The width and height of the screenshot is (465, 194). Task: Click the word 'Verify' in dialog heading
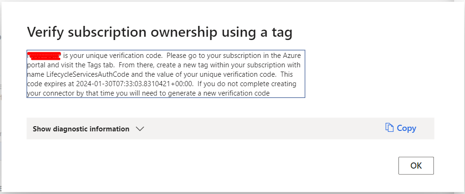(45, 32)
